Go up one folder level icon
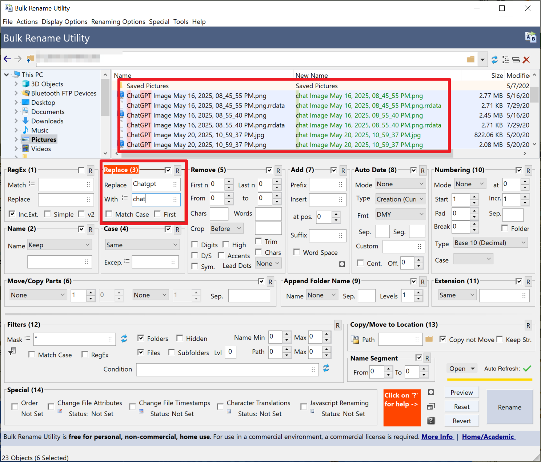The image size is (541, 462). [30, 59]
